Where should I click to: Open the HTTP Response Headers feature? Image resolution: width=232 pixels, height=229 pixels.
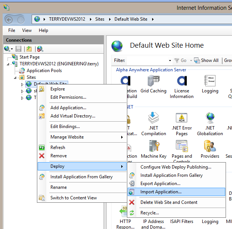125,218
